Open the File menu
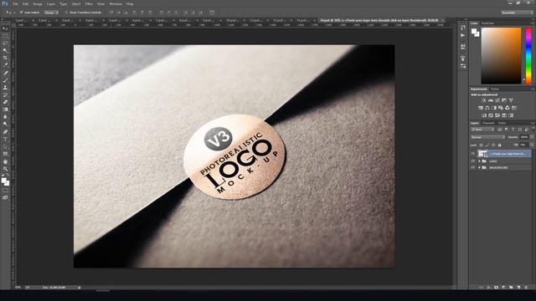Image resolution: width=536 pixels, height=301 pixels. coord(15,3)
